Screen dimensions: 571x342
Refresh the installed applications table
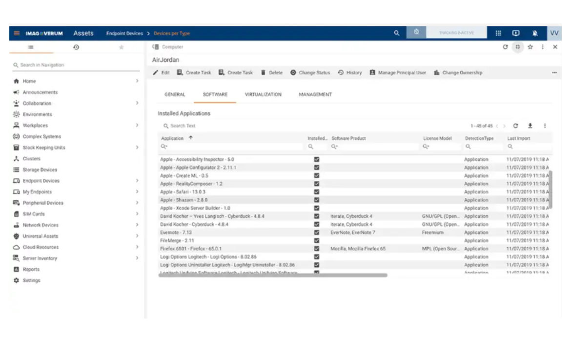(x=515, y=126)
